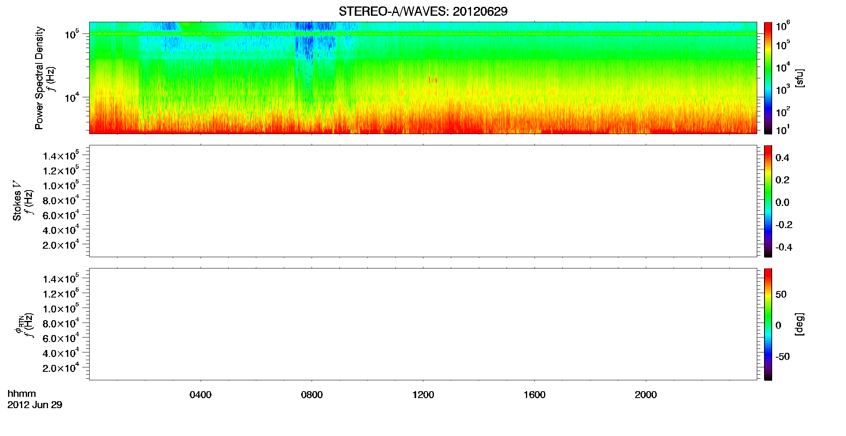Click the phi RTN axis label
The width and height of the screenshot is (846, 436).
[x=19, y=325]
